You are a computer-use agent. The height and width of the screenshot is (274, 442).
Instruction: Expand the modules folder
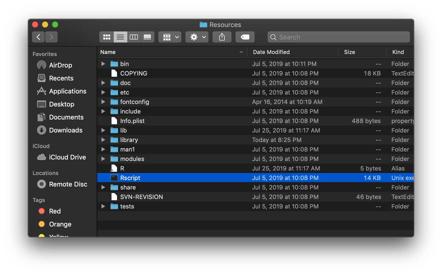pyautogui.click(x=103, y=159)
